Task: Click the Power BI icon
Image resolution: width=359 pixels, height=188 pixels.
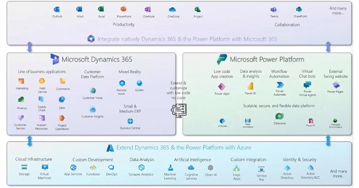Action: pos(250,86)
